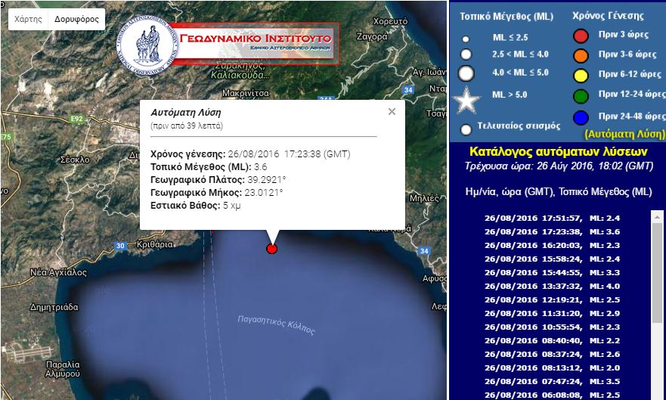This screenshot has height=400, width=666.
Task: Click the green Πριν 12-24 ώρες color circle
Action: (x=581, y=95)
